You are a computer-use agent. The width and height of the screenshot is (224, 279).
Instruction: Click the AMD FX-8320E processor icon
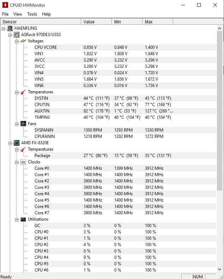tap(17, 143)
